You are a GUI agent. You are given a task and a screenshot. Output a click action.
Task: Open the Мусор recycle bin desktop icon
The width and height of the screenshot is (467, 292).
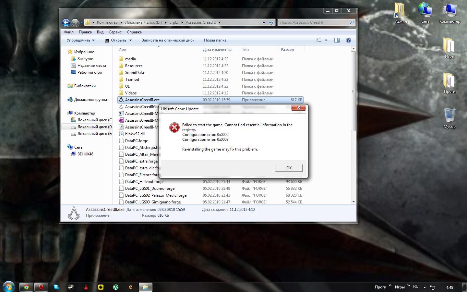click(449, 115)
